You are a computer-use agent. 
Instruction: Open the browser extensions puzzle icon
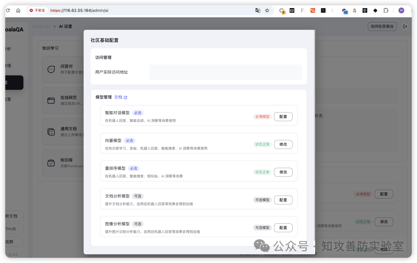386,10
